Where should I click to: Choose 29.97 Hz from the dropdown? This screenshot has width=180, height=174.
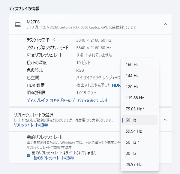click(x=133, y=164)
